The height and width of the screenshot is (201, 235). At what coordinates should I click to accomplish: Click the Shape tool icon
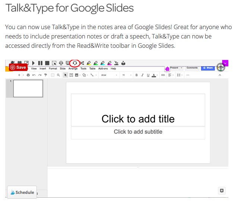(x=84, y=75)
